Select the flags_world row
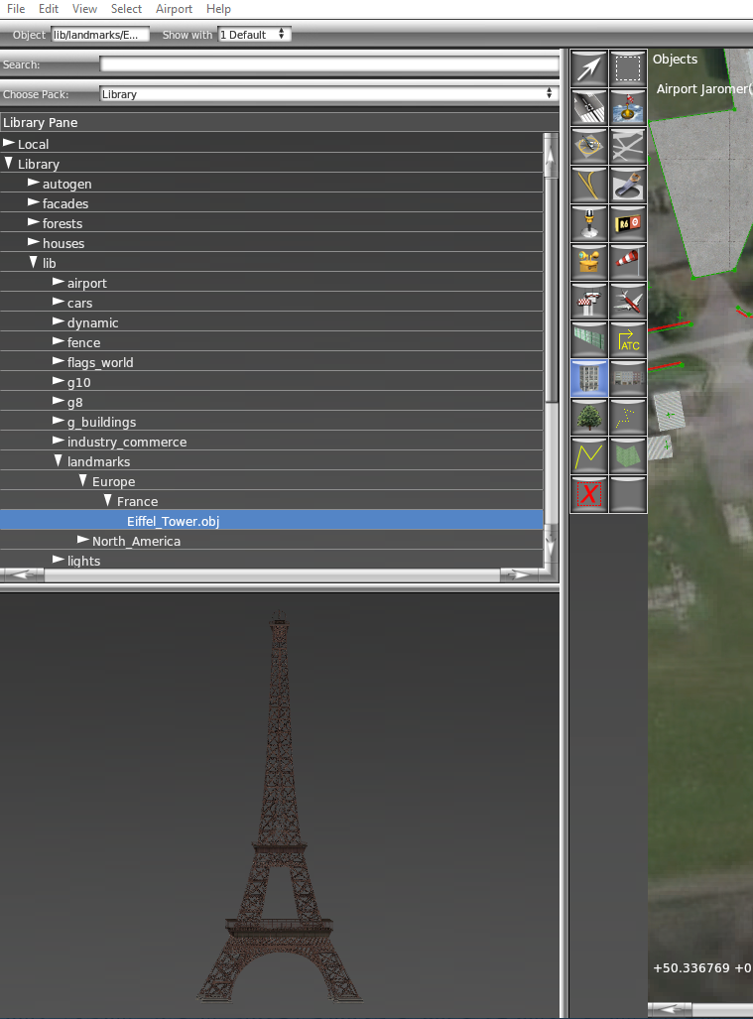 pos(272,362)
